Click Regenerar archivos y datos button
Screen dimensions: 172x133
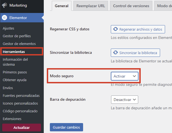coord(138,29)
